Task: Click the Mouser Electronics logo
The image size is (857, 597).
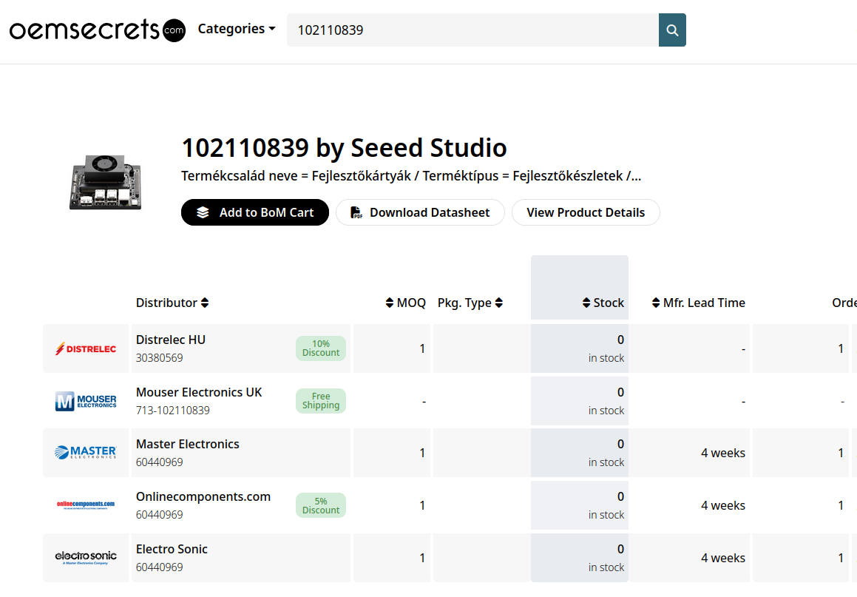Action: pyautogui.click(x=86, y=401)
